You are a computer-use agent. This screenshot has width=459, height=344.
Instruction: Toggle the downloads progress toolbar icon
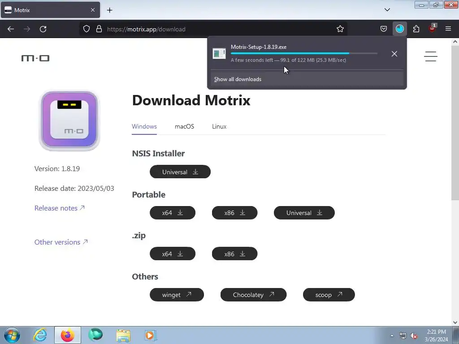[x=399, y=29]
